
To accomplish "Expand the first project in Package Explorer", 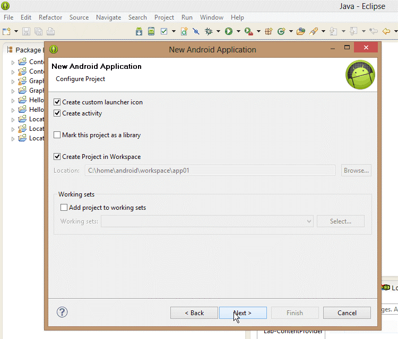I will 13,62.
